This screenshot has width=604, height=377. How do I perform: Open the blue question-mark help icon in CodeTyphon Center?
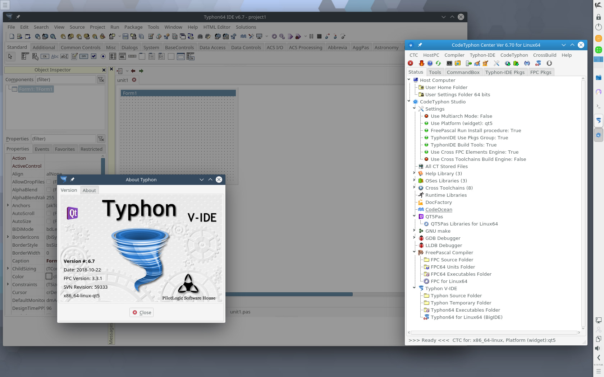point(430,63)
